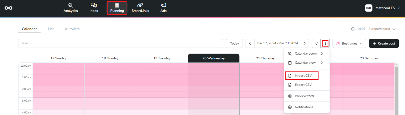Choose Export CSV from menu
The image size is (405, 115).
coord(303,85)
